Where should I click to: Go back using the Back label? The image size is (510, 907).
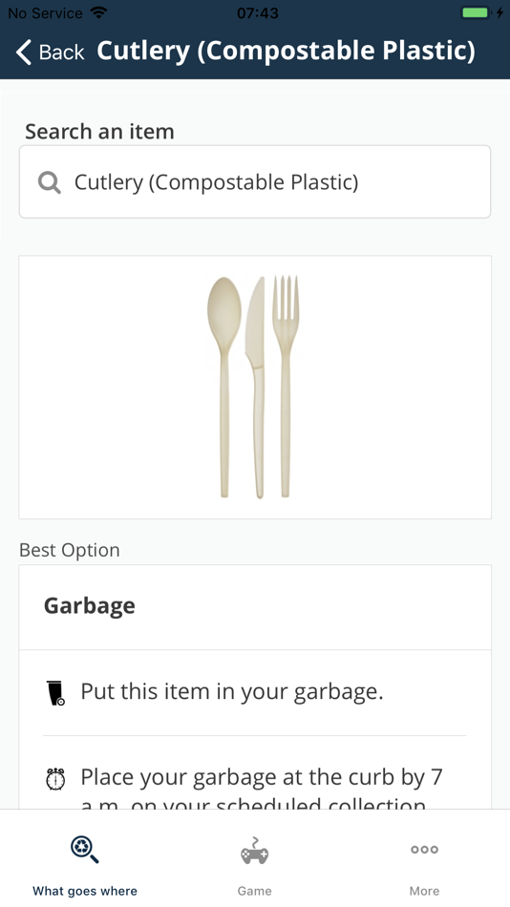[x=61, y=53]
